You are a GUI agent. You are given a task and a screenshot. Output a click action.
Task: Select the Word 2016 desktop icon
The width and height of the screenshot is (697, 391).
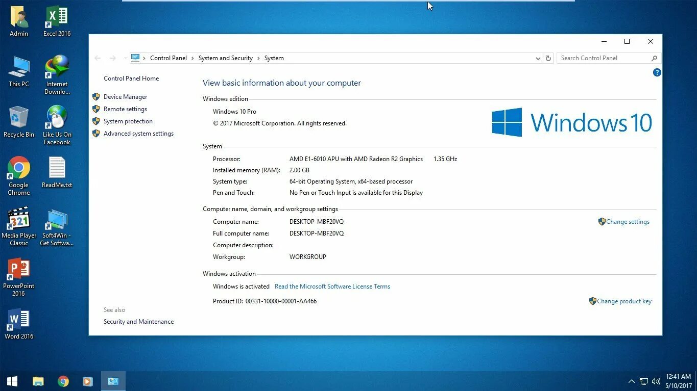[19, 324]
